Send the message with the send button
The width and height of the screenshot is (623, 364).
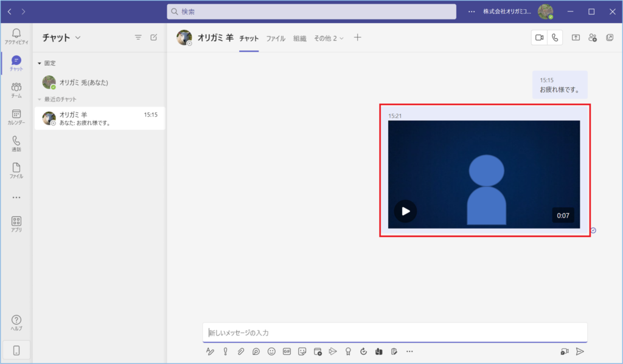pyautogui.click(x=580, y=351)
